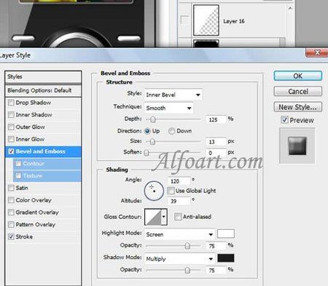Toggle the Outer Glow checkbox
328x286 pixels.
(11, 127)
